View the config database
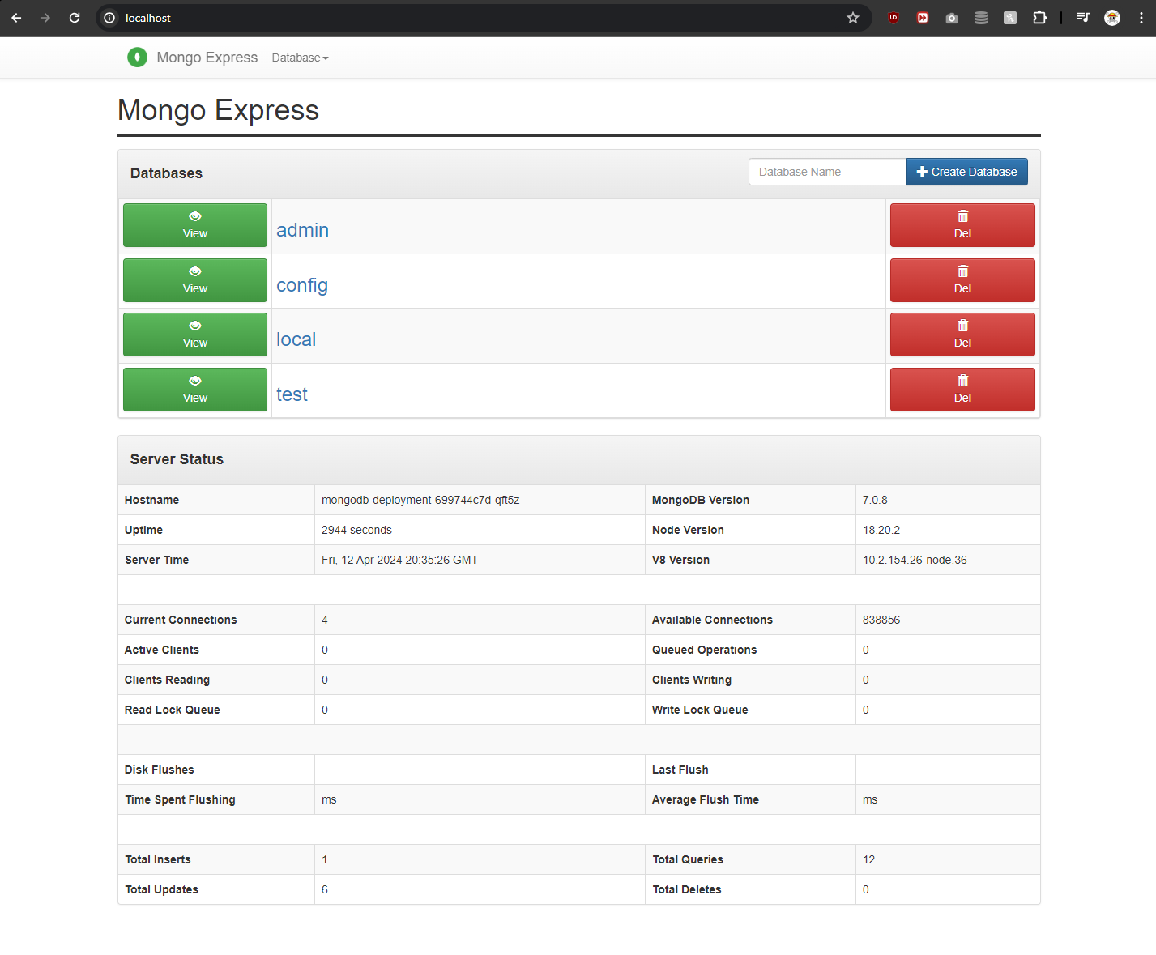 [x=195, y=280]
